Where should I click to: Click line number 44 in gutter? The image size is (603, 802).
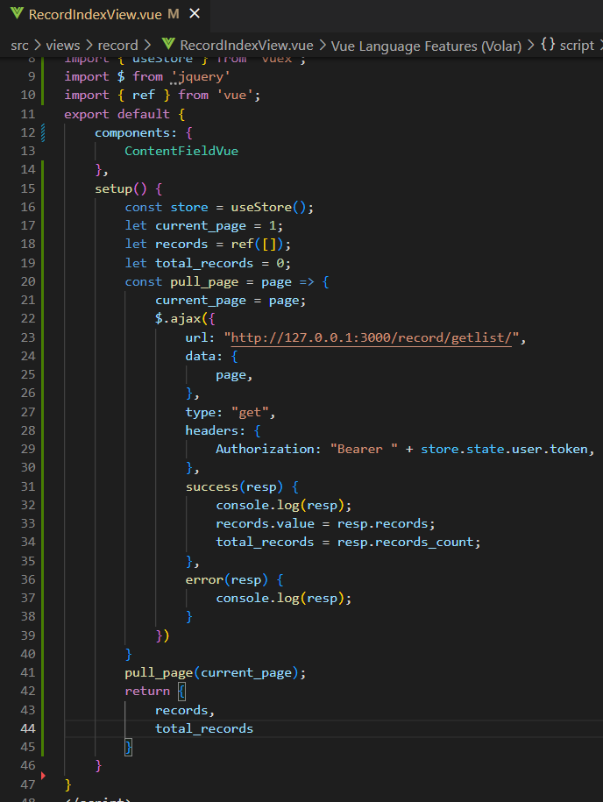click(x=28, y=729)
